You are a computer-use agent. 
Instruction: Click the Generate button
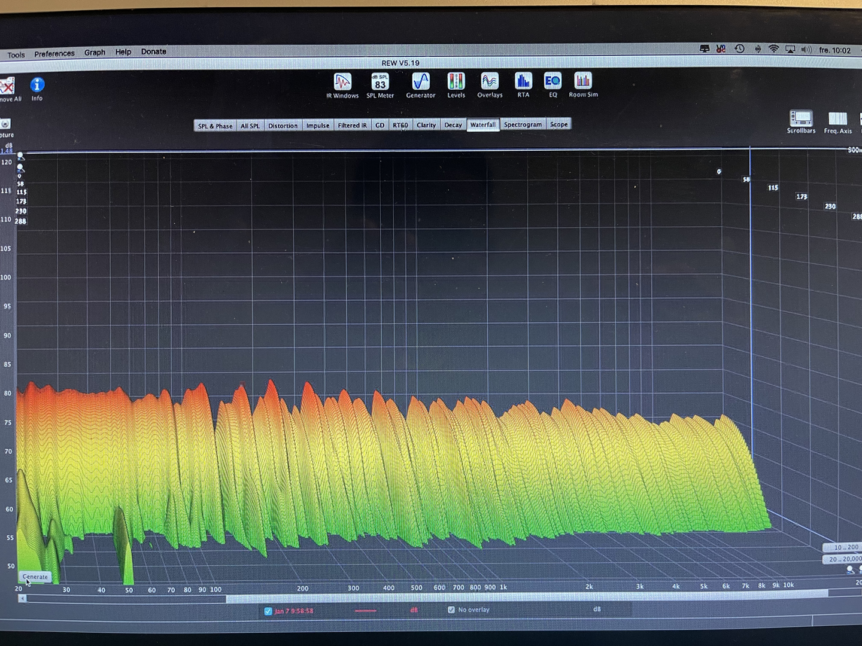pyautogui.click(x=35, y=577)
